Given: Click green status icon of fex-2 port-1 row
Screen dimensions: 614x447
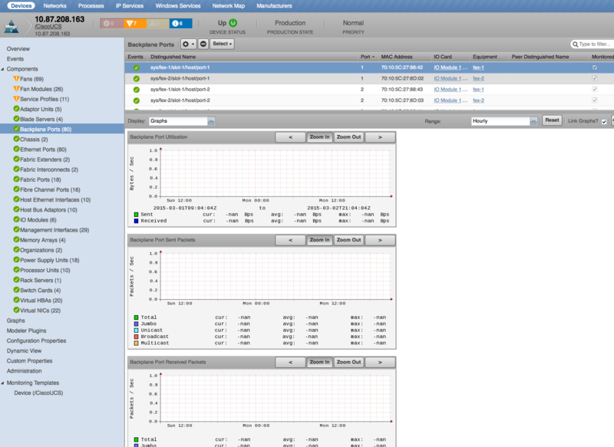Looking at the screenshot, I should 137,79.
